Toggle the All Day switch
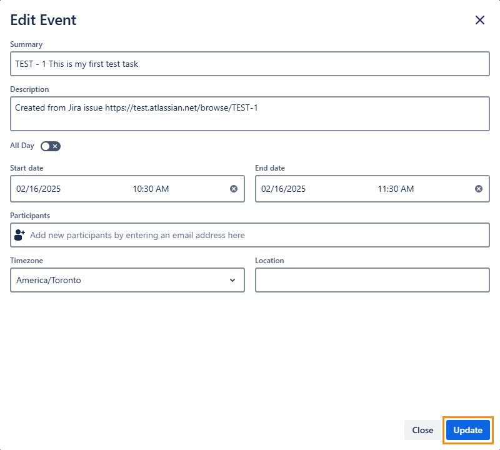This screenshot has width=500, height=450. pyautogui.click(x=51, y=146)
